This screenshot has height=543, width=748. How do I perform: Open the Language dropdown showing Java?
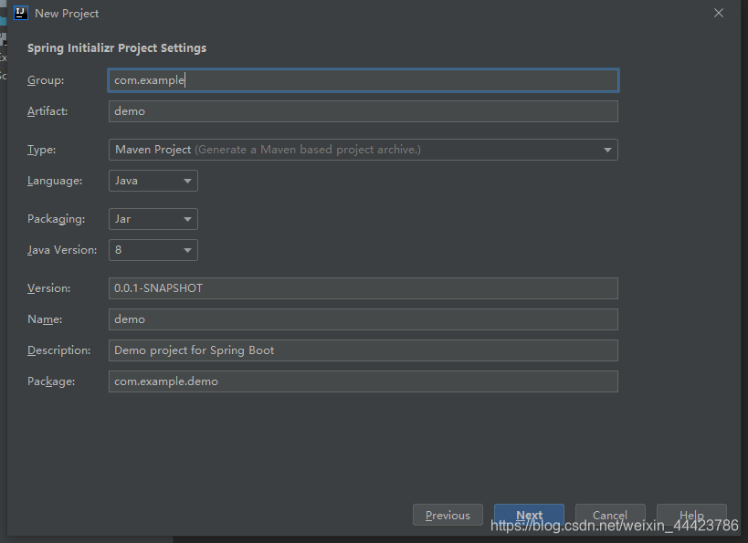[x=153, y=181]
